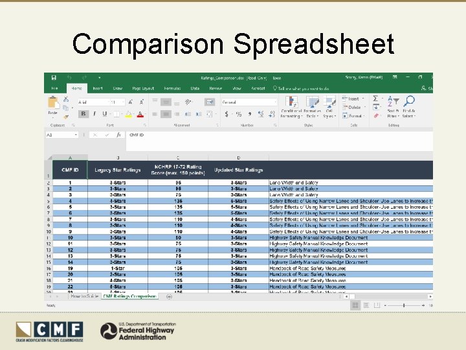Open the Sort & Filter dropdown
466x350 pixels.
[394, 107]
